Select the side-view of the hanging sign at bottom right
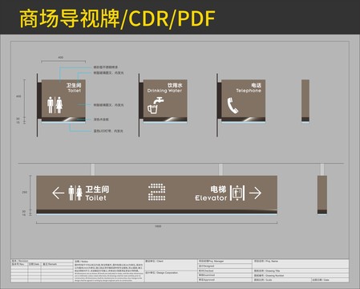Image resolution: width=360 pixels, height=289 pixels. pos(322,195)
